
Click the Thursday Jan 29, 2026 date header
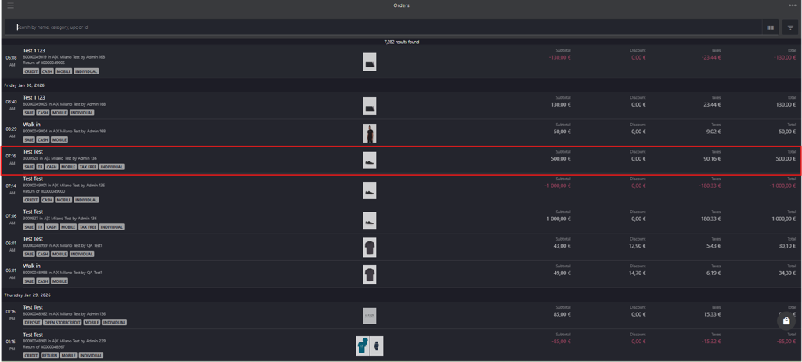[x=26, y=295]
